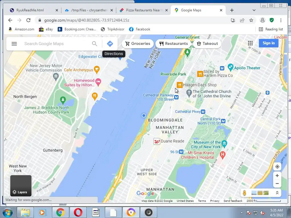Viewport: 291px width, 218px height.
Task: Show hidden system tray icons arrow
Action: pos(242,213)
